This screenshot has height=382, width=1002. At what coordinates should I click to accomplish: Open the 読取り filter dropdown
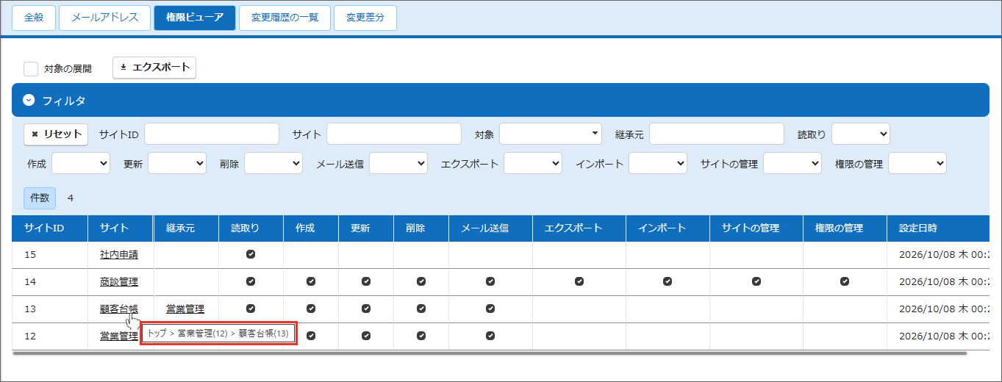861,134
